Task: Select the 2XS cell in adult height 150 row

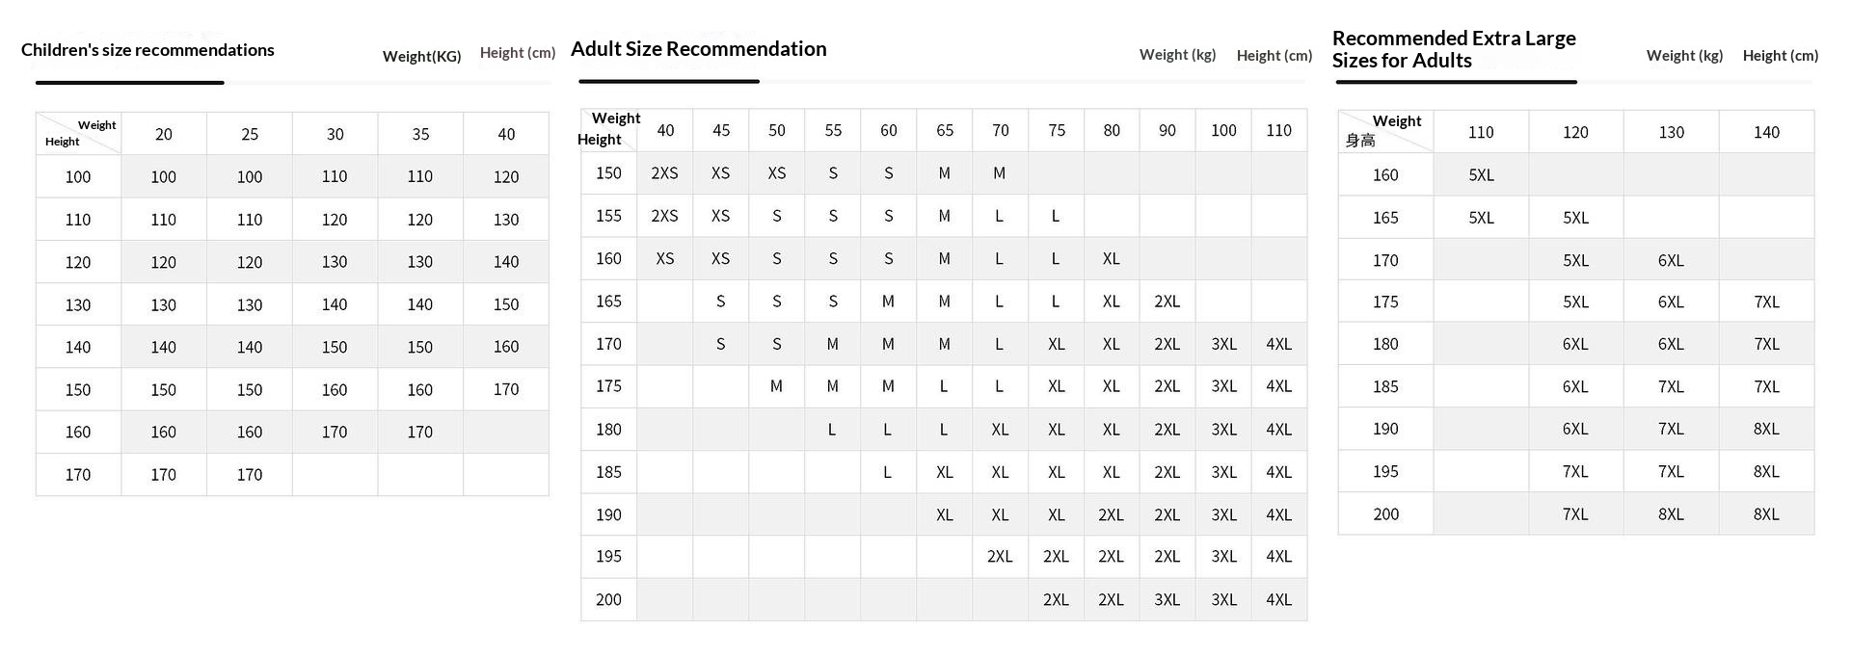Action: pyautogui.click(x=664, y=173)
